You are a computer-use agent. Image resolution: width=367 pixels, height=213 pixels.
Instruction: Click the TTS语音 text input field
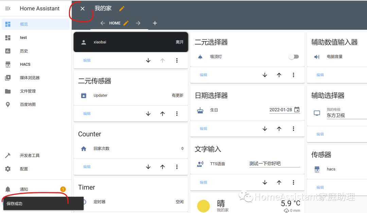coord(274,164)
